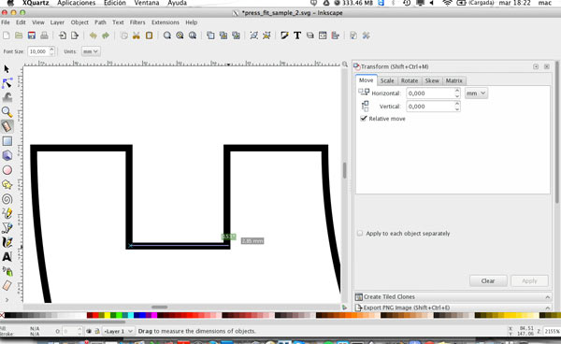Viewport: 561px width, 344px height.
Task: Select the Tweak objects tool
Action: (7, 97)
